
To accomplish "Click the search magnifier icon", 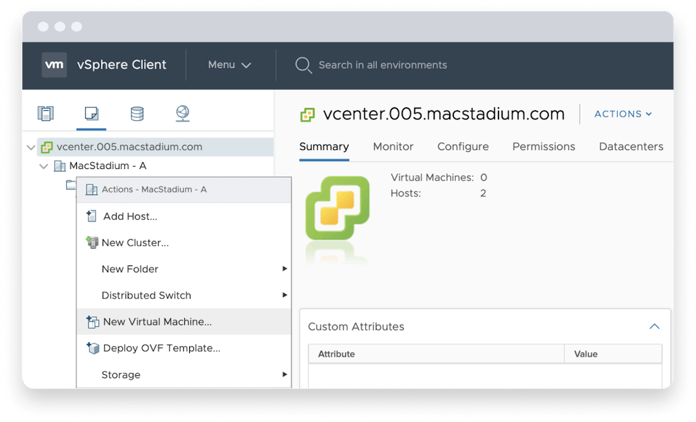I will 304,65.
